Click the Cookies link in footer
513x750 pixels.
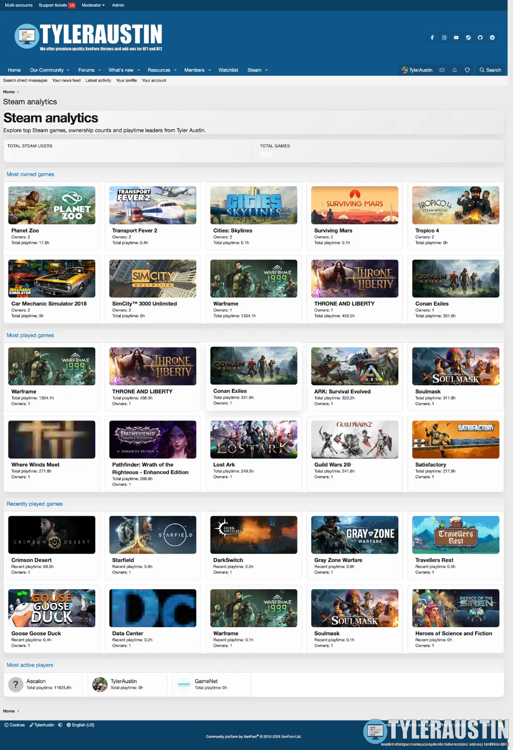(x=15, y=725)
